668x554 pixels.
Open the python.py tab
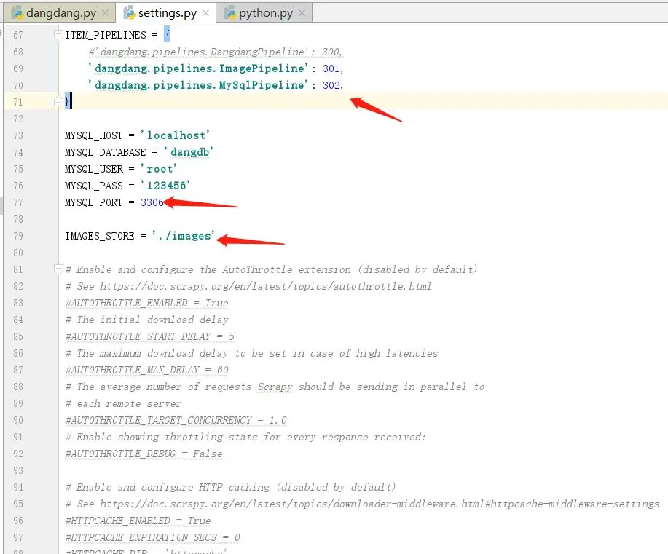265,13
